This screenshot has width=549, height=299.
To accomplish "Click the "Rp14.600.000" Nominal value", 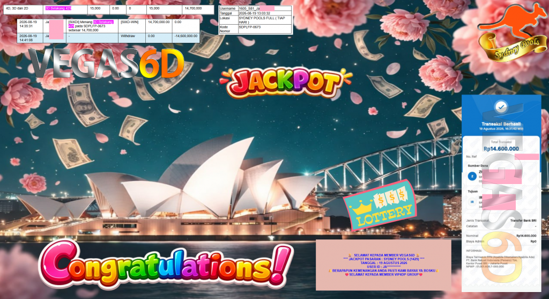I will click(x=526, y=236).
